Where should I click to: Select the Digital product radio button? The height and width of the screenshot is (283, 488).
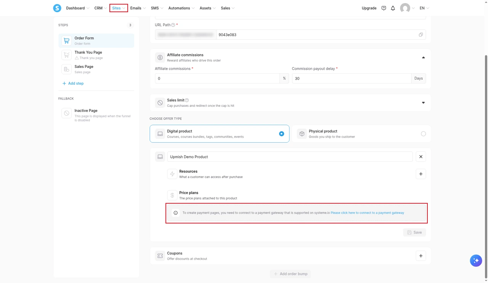tap(281, 134)
